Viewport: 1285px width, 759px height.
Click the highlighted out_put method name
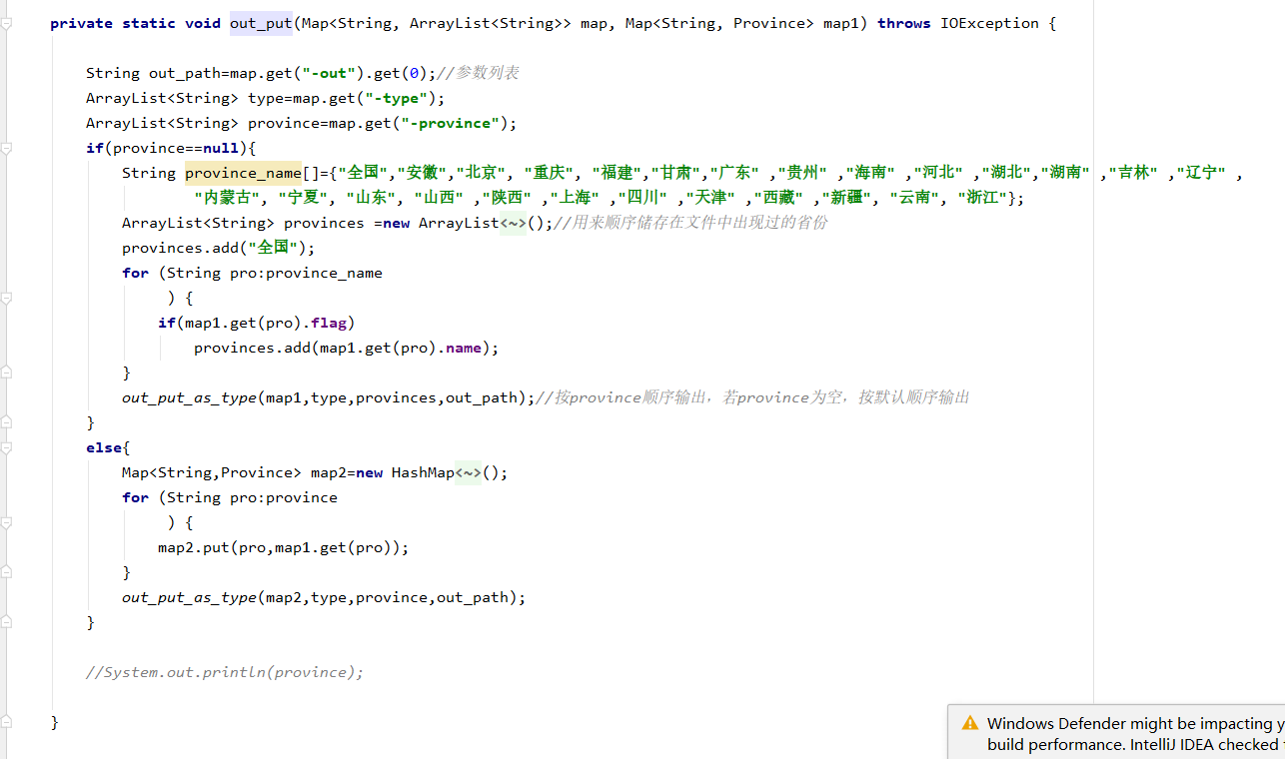261,23
